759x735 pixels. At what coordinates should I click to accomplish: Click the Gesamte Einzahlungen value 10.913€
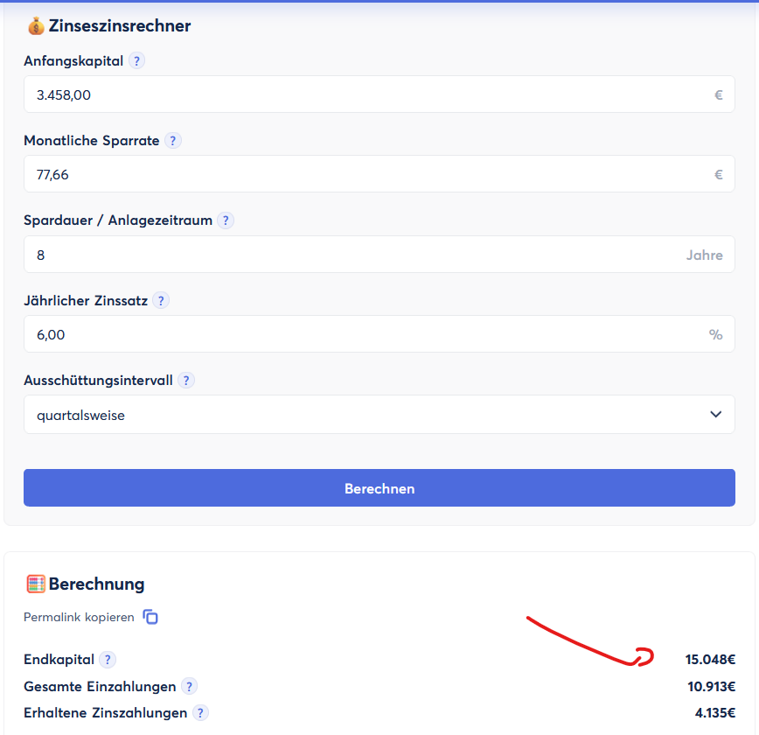[711, 687]
